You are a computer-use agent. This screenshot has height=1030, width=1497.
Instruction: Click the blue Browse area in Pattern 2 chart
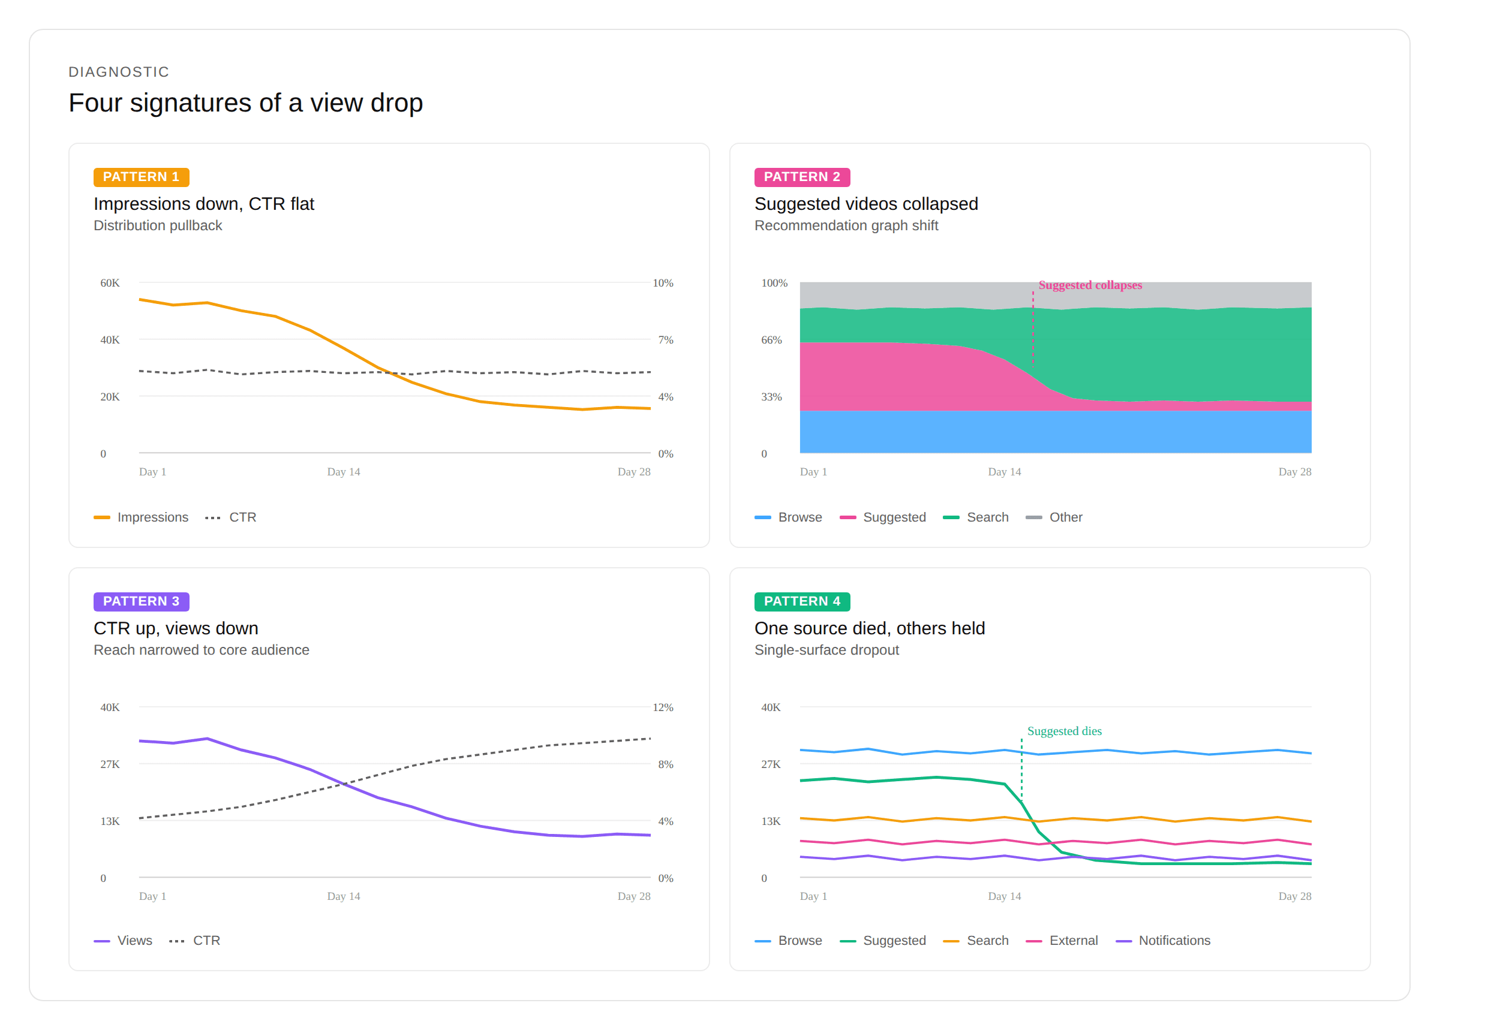[1056, 432]
